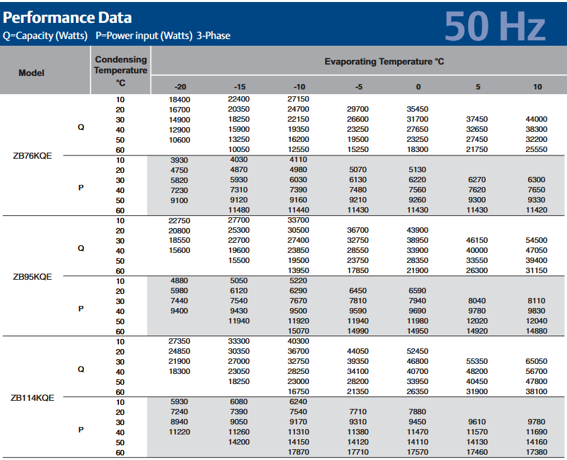Click the "43900" capacity cell
Viewport: 567px width, 460px height.
point(417,230)
